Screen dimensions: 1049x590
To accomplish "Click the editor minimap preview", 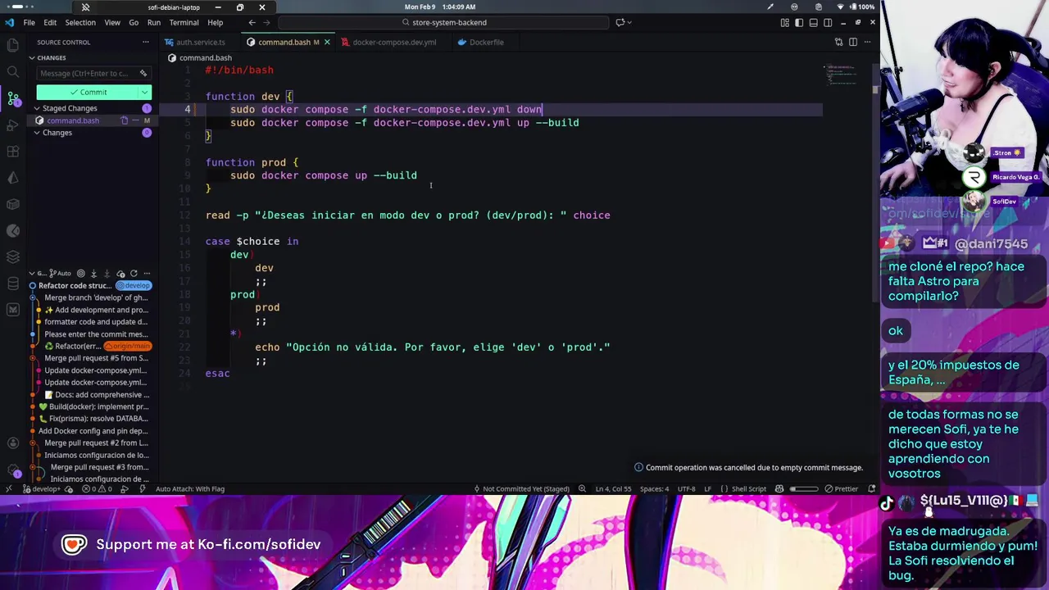I will pyautogui.click(x=841, y=75).
